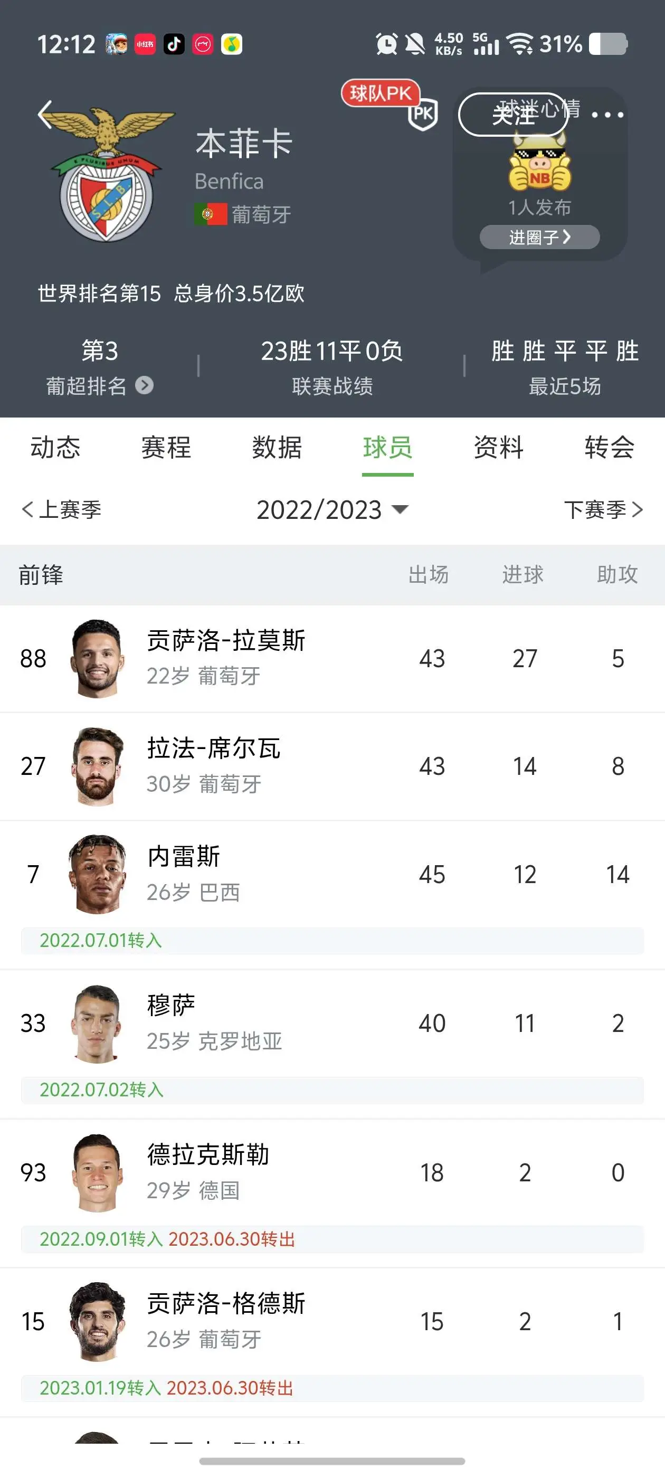
Task: Tap 内雷斯 player photo
Action: [x=97, y=874]
